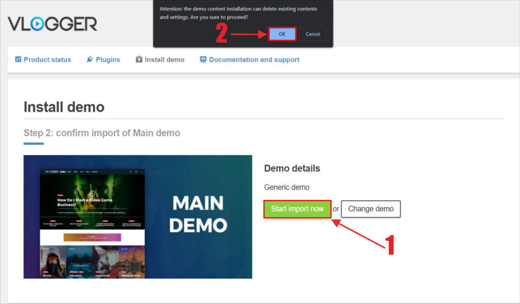Switch to the Plugins tab

(x=108, y=59)
